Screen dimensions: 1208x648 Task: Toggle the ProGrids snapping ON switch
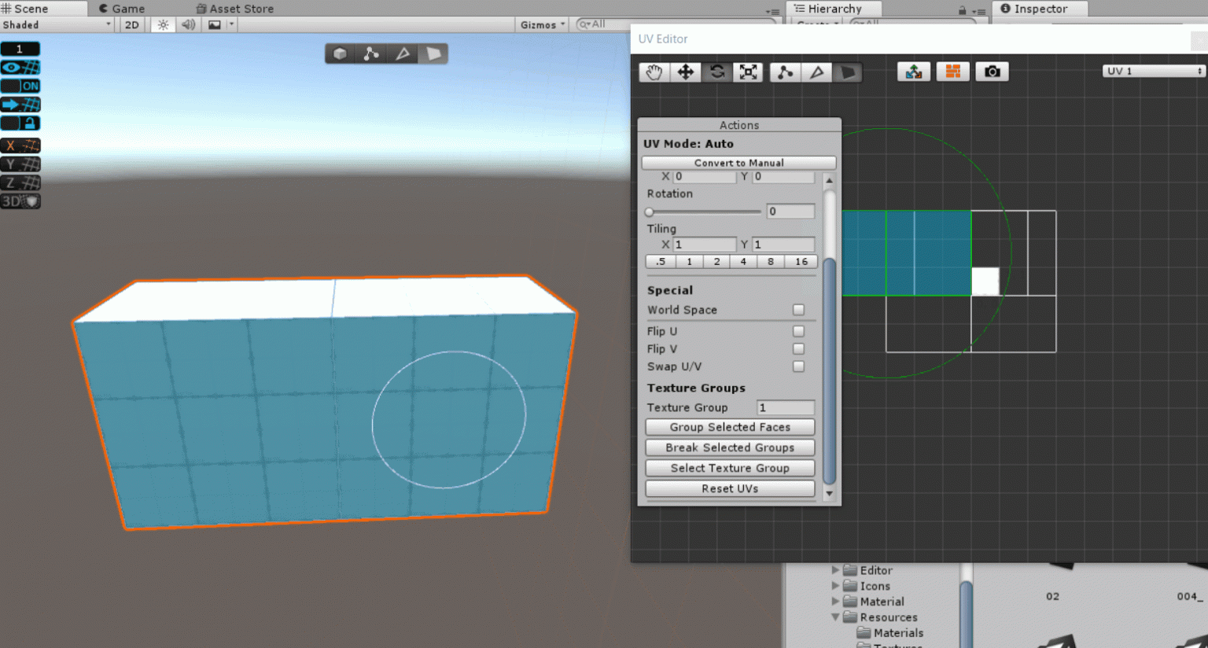[x=20, y=86]
